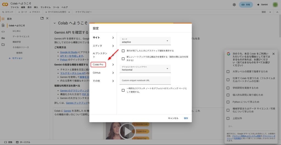Toggle scratch notebook as landing page checkbox
Viewport: 281px width, 145px height.
pos(123,90)
